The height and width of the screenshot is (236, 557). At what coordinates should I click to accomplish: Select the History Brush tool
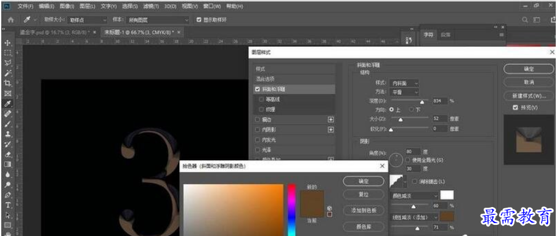coord(7,144)
